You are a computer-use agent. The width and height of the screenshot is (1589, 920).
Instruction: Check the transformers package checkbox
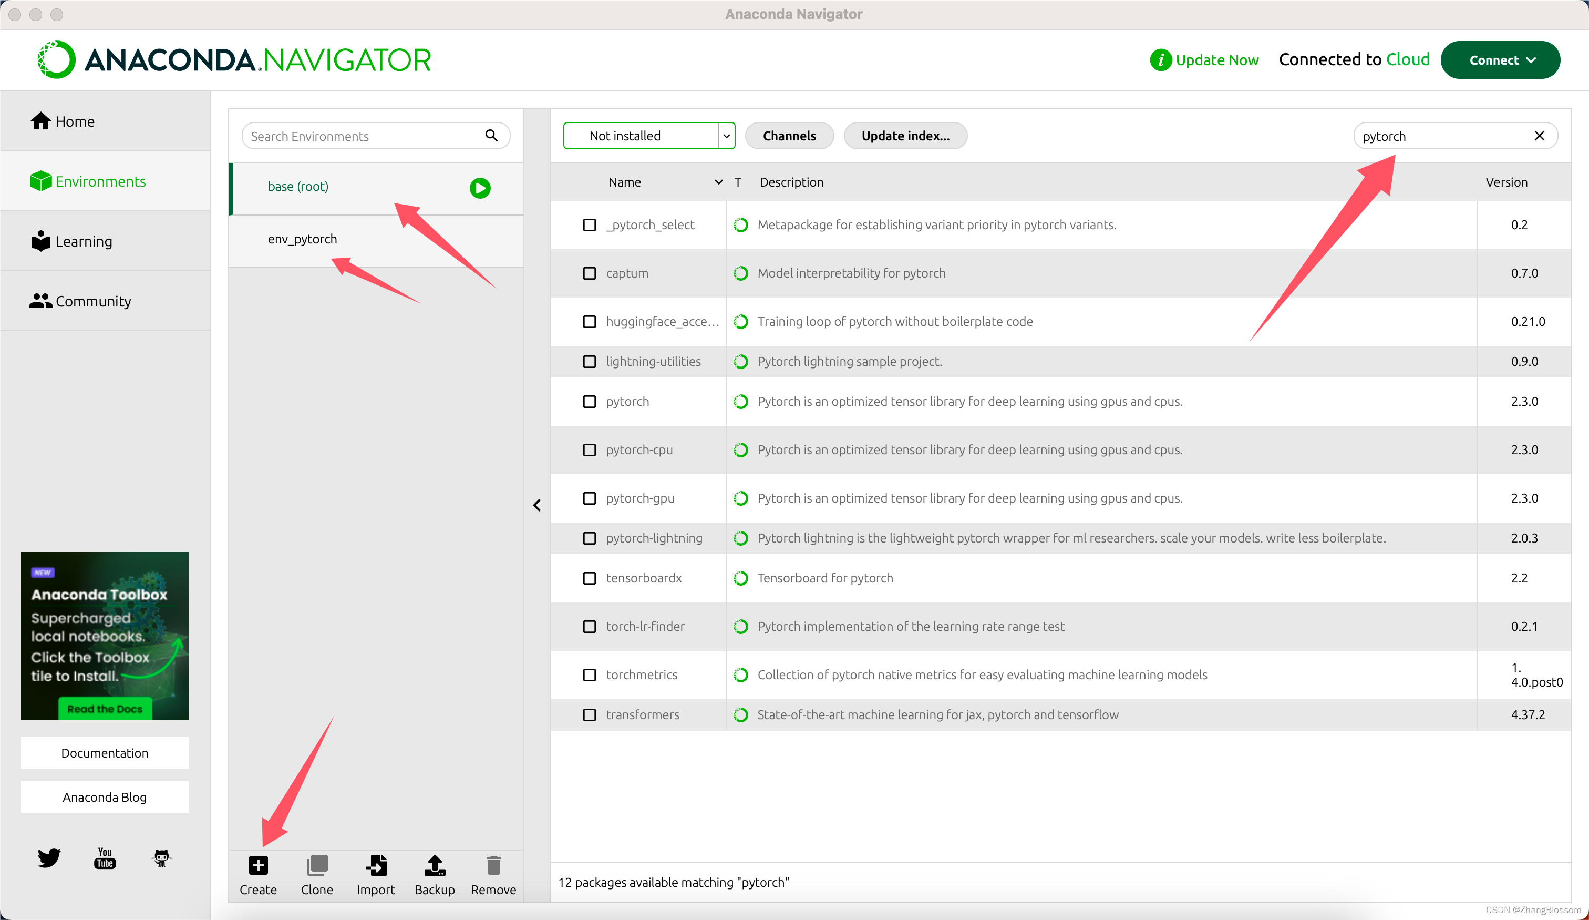pyautogui.click(x=589, y=714)
